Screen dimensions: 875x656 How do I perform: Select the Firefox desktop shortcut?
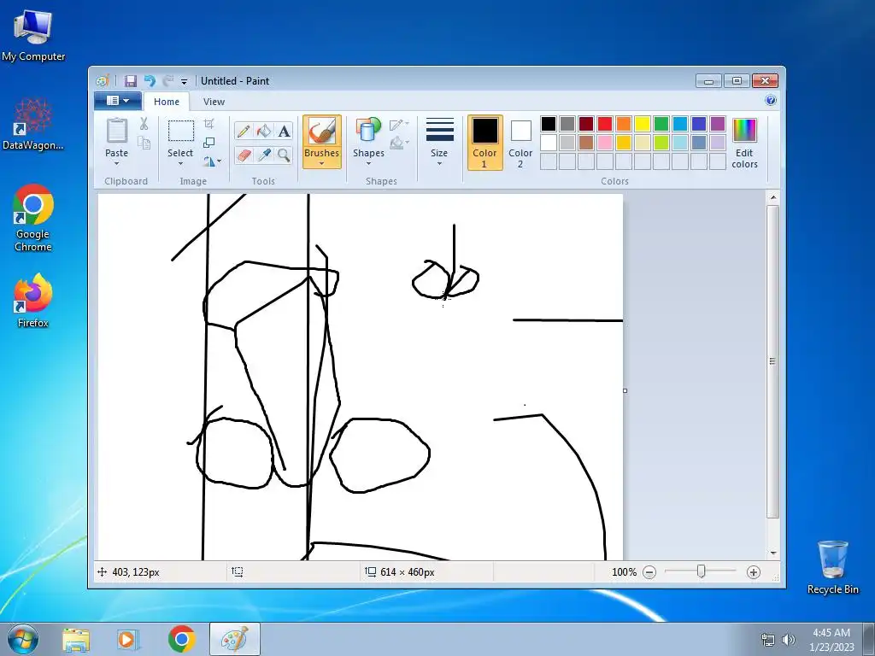click(33, 301)
